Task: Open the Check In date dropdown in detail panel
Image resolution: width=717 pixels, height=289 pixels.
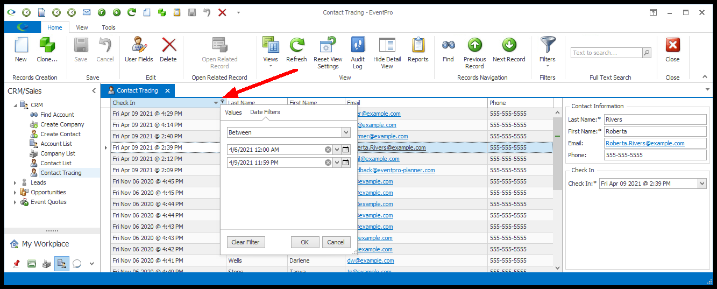Action: coord(702,184)
